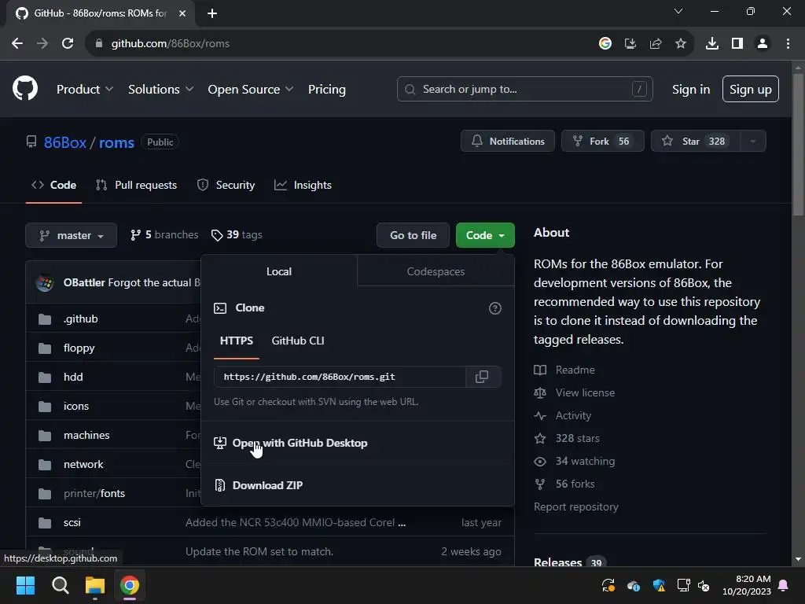
Task: Open the Security tab
Action: pyautogui.click(x=226, y=185)
